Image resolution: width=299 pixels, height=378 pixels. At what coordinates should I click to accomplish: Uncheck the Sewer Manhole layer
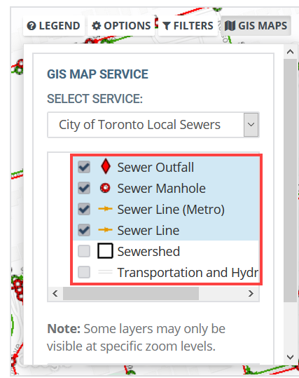(84, 188)
